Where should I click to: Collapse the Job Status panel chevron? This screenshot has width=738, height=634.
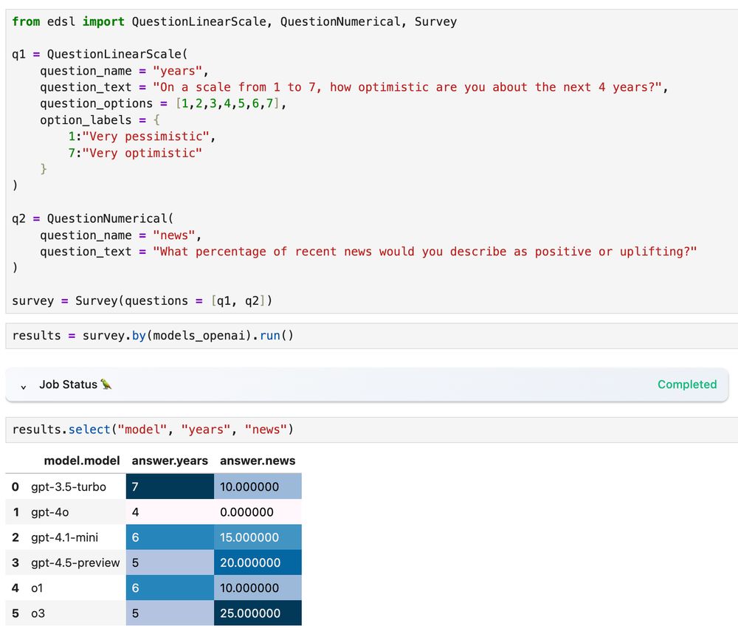[23, 387]
